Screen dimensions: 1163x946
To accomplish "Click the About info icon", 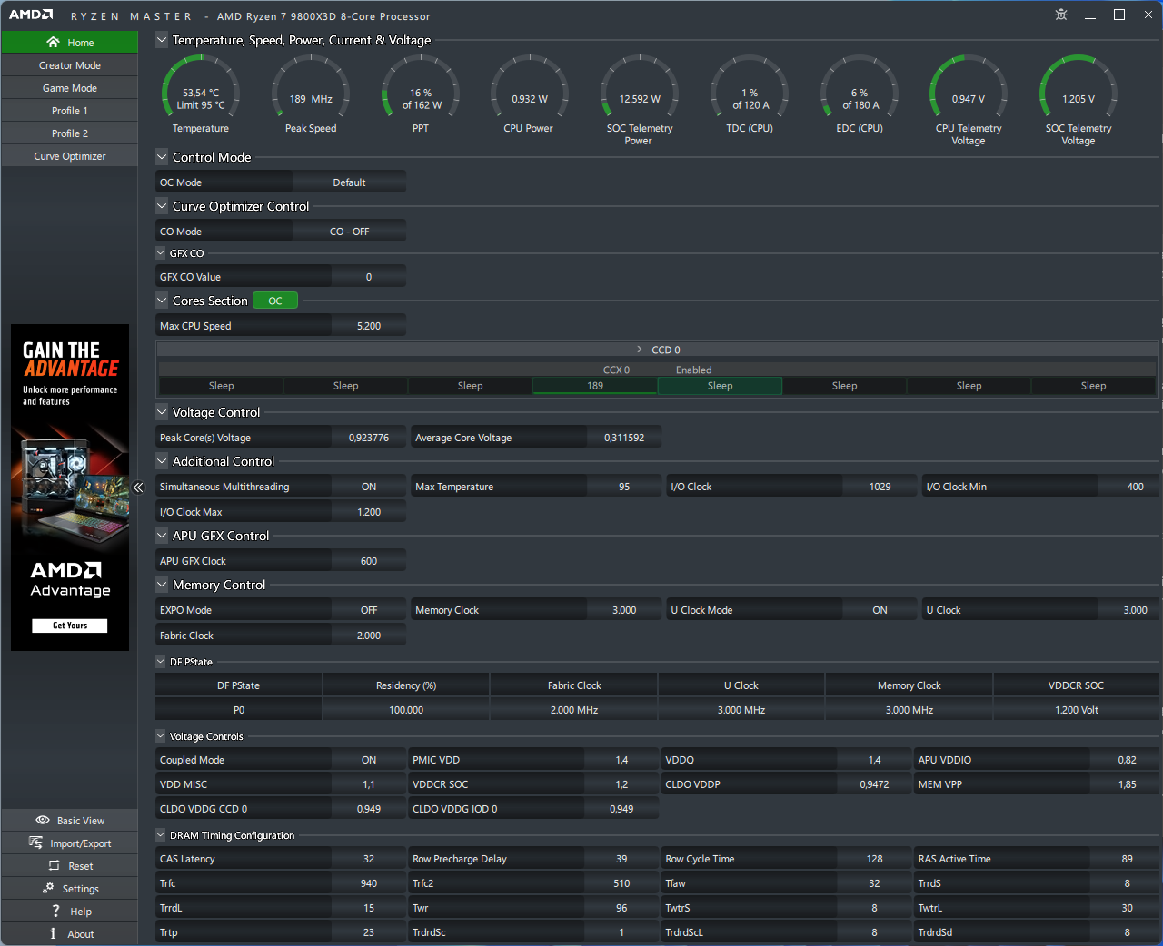I will [53, 933].
